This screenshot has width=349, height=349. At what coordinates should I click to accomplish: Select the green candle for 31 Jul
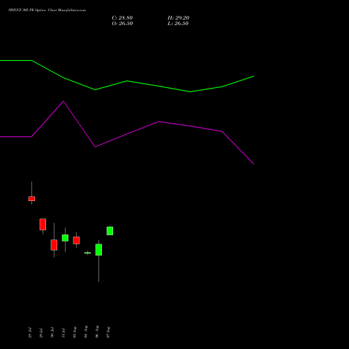pos(65,238)
